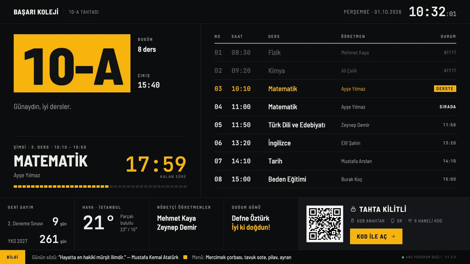Click the date PERŞEMBE · 01.10.2026
Image resolution: width=470 pixels, height=264 pixels.
click(373, 12)
